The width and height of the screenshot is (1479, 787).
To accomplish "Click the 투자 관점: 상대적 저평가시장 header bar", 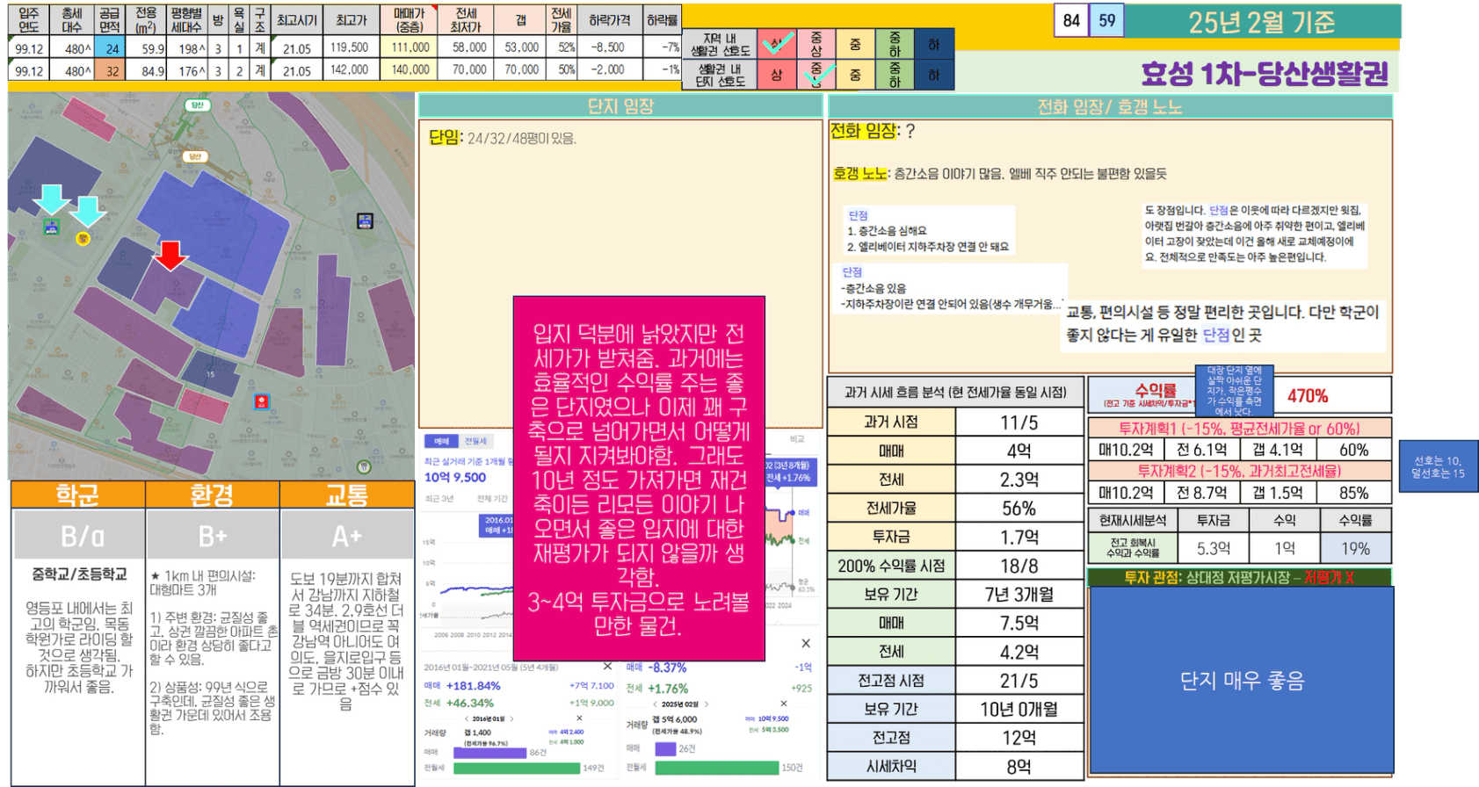I will click(x=1239, y=577).
